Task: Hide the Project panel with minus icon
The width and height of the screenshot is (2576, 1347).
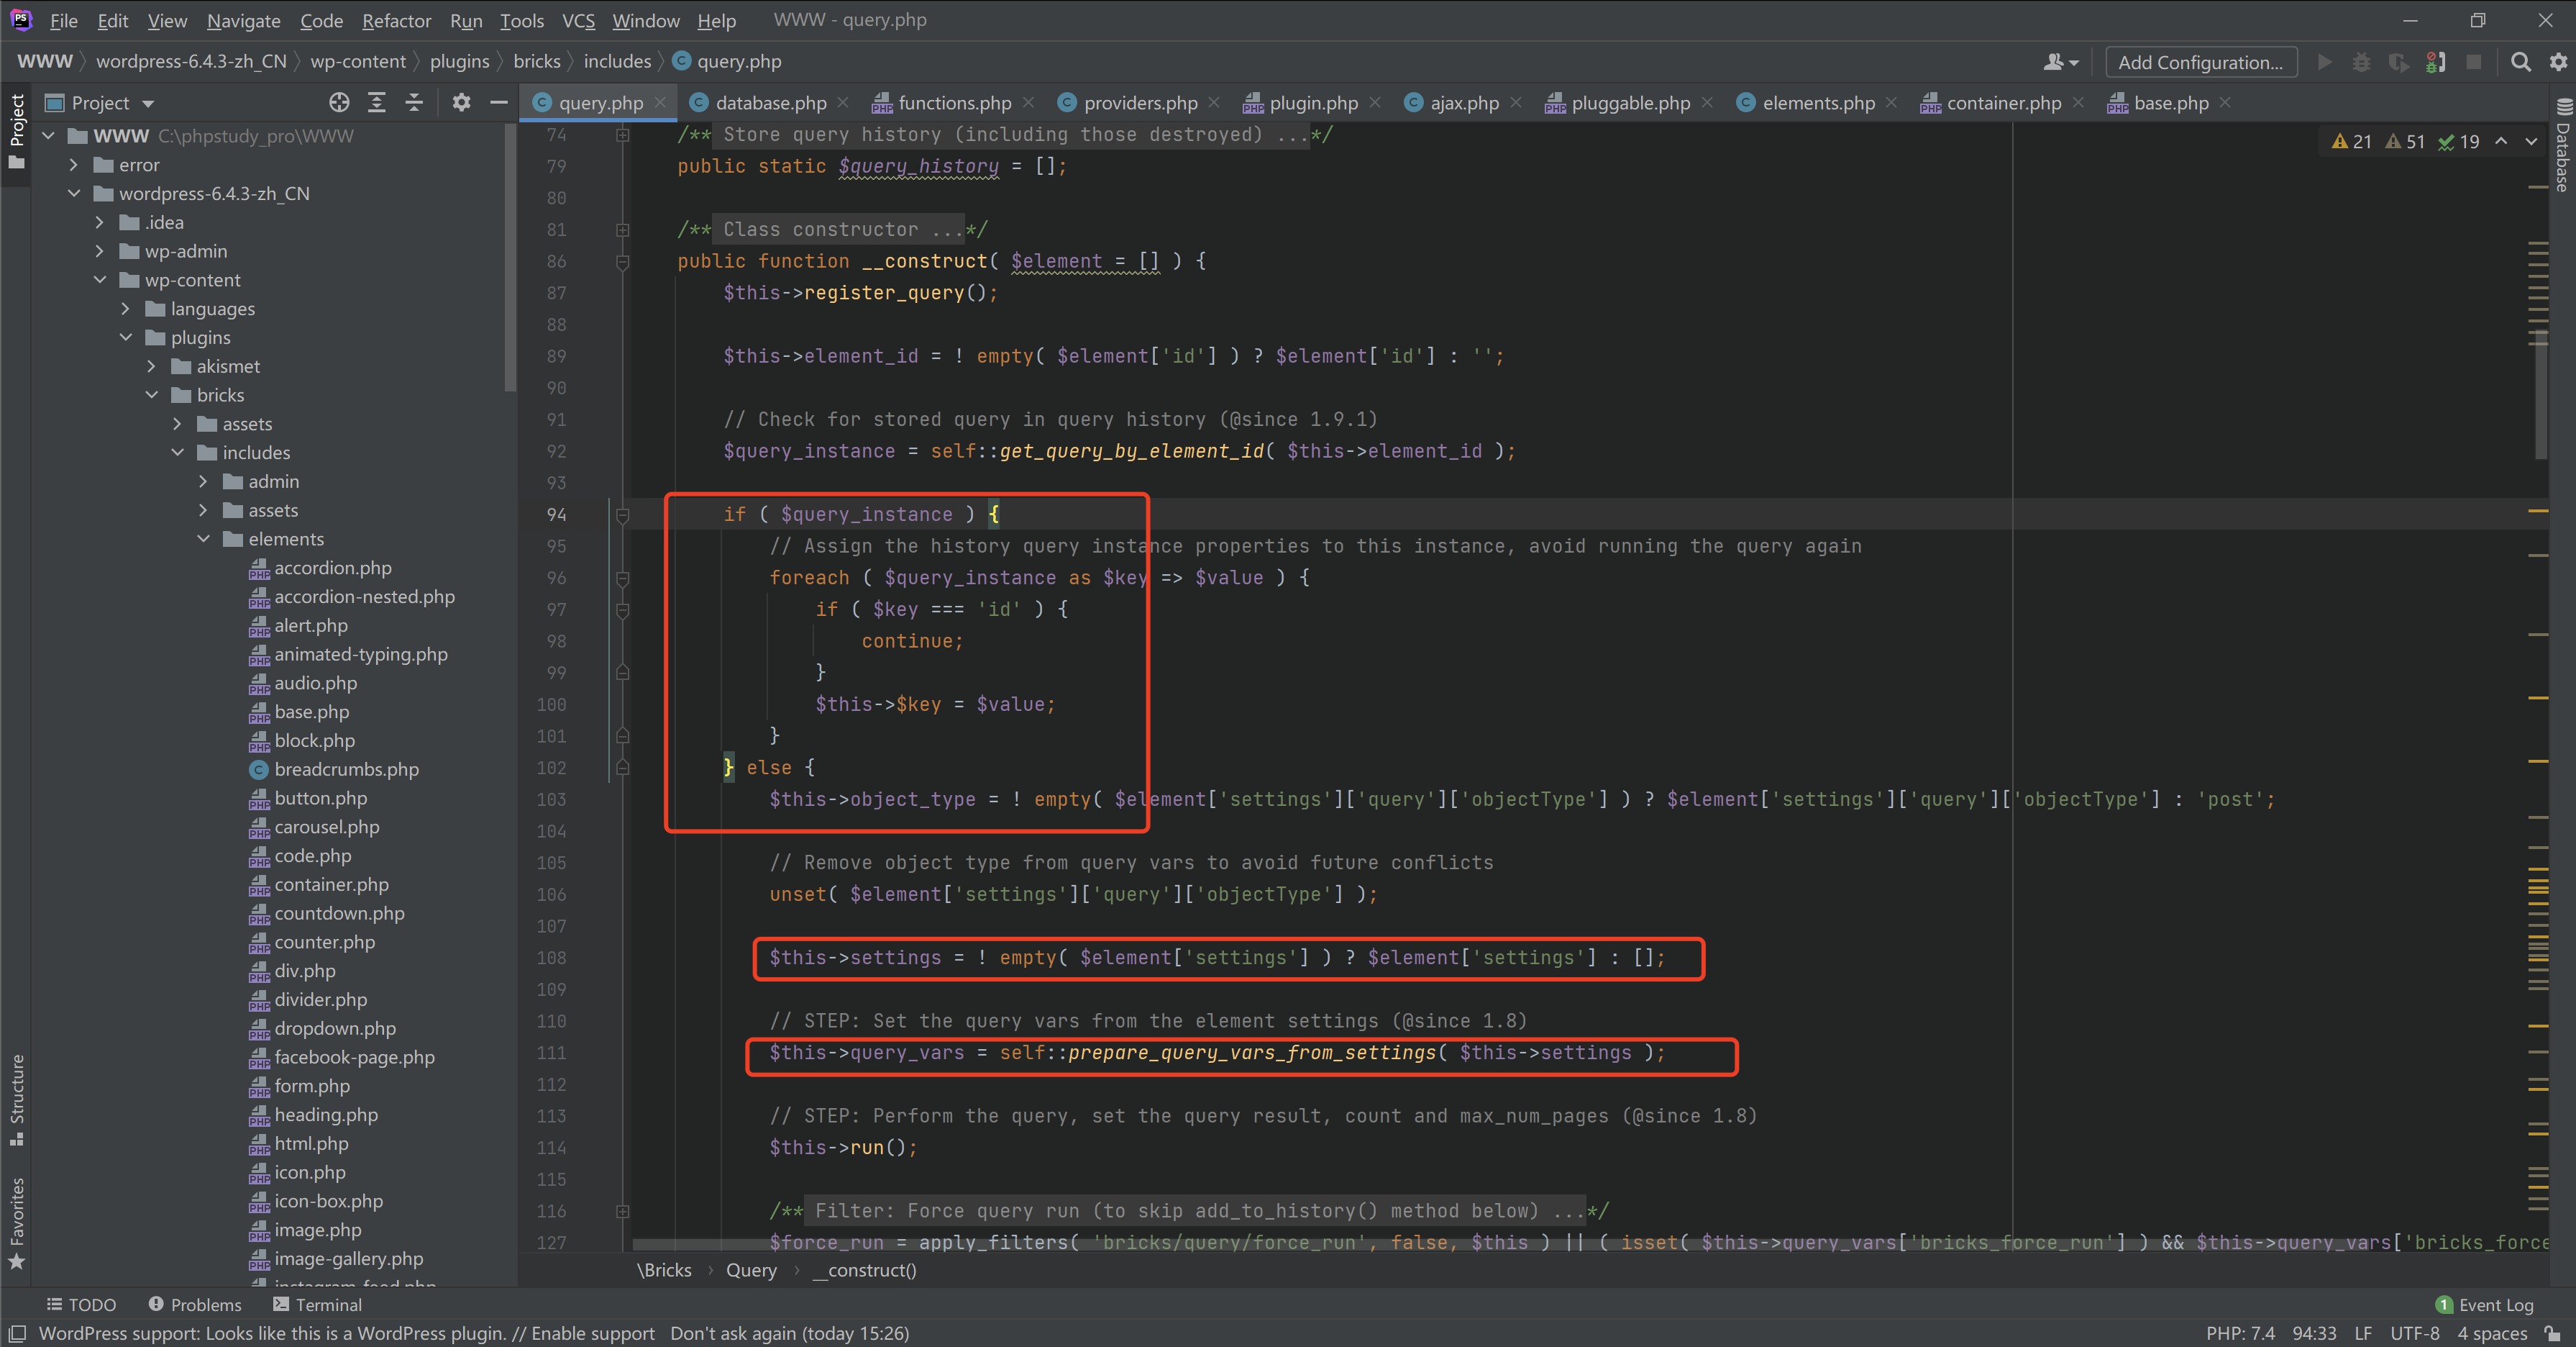Action: coord(499,102)
